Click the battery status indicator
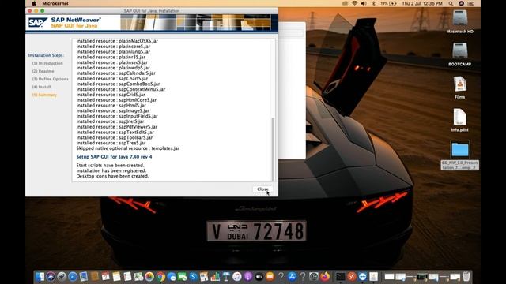The width and height of the screenshot is (506, 284). pyautogui.click(x=388, y=3)
